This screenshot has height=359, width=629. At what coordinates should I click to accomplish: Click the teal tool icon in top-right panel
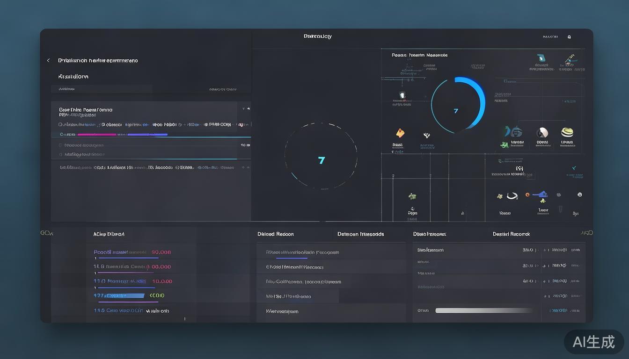click(x=541, y=58)
